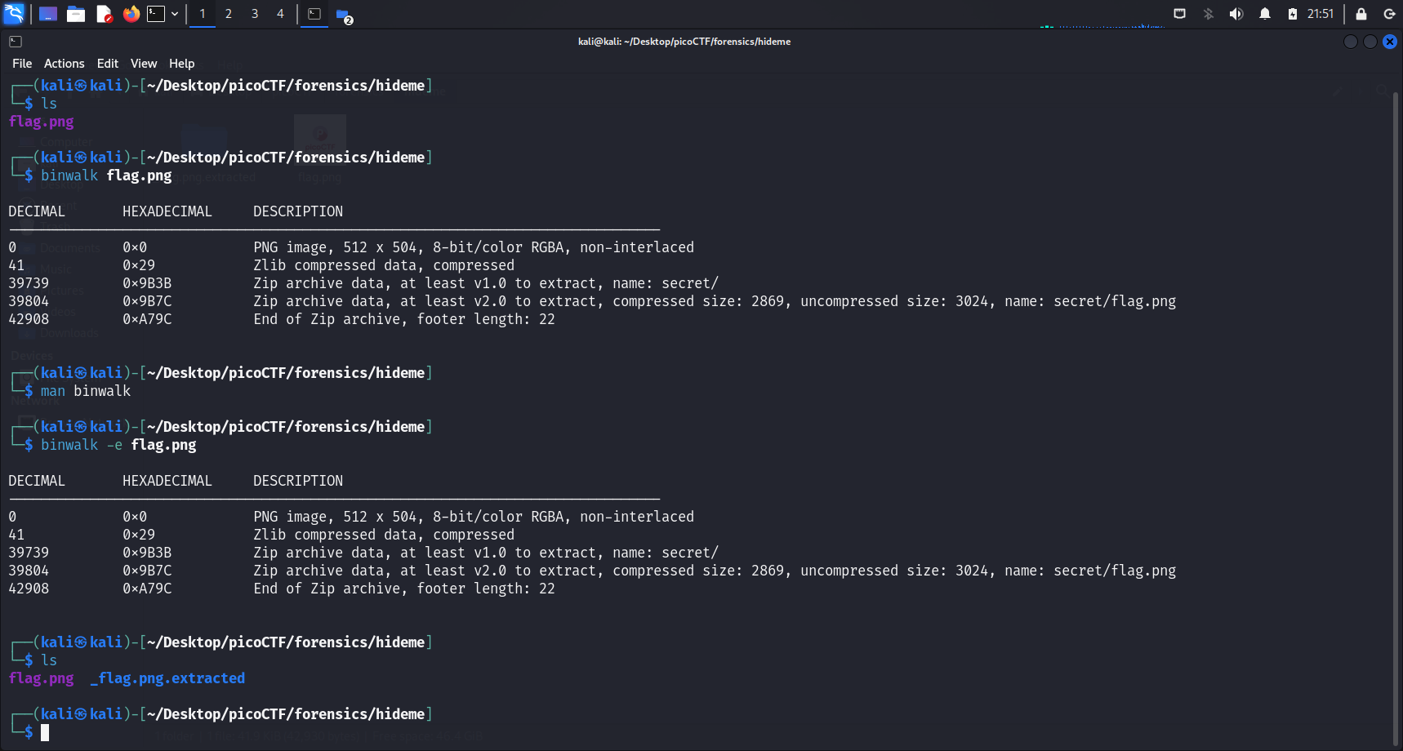Expand the terminal launcher dropdown arrow

(x=175, y=14)
